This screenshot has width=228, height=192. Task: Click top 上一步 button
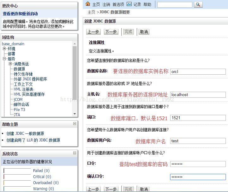click(93, 32)
